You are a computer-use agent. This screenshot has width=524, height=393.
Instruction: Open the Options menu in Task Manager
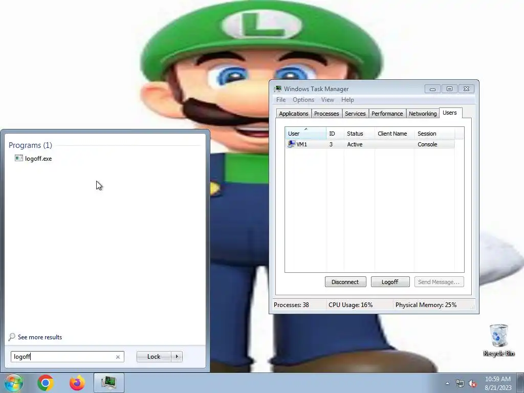coord(303,100)
